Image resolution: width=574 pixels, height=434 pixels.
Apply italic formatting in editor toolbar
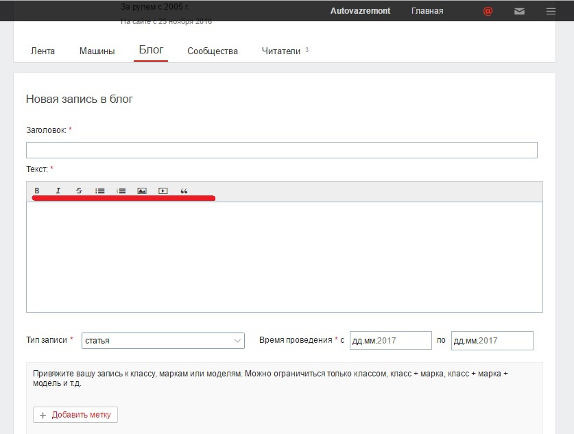tap(58, 191)
